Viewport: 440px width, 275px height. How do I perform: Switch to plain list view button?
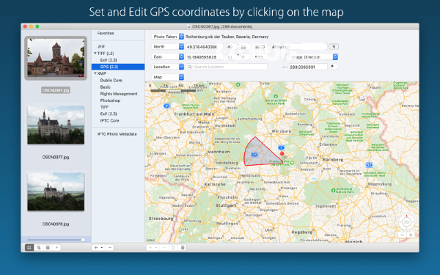(48, 248)
